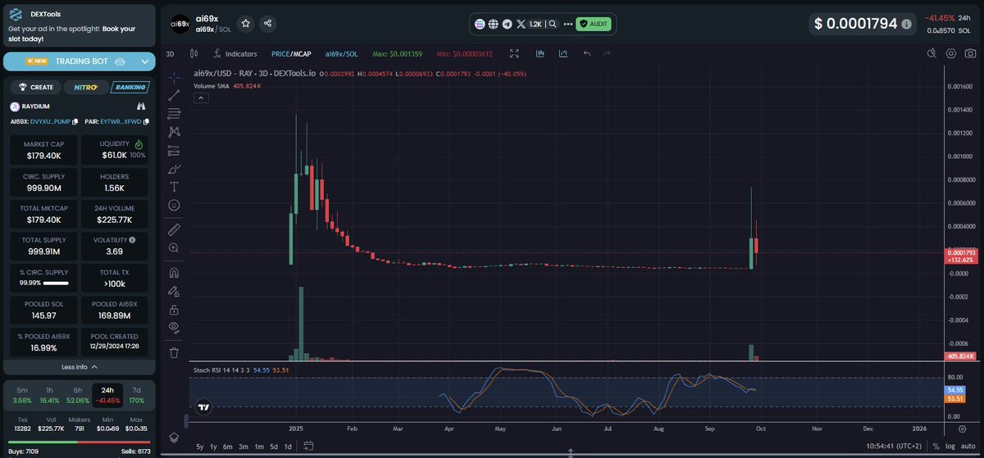Toggle hide all drawings eye icon
Image resolution: width=984 pixels, height=458 pixels.
coord(174,328)
